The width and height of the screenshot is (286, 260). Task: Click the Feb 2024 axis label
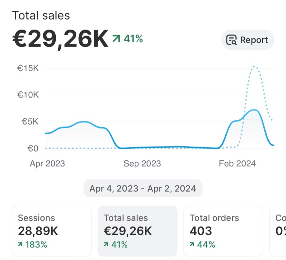click(237, 163)
